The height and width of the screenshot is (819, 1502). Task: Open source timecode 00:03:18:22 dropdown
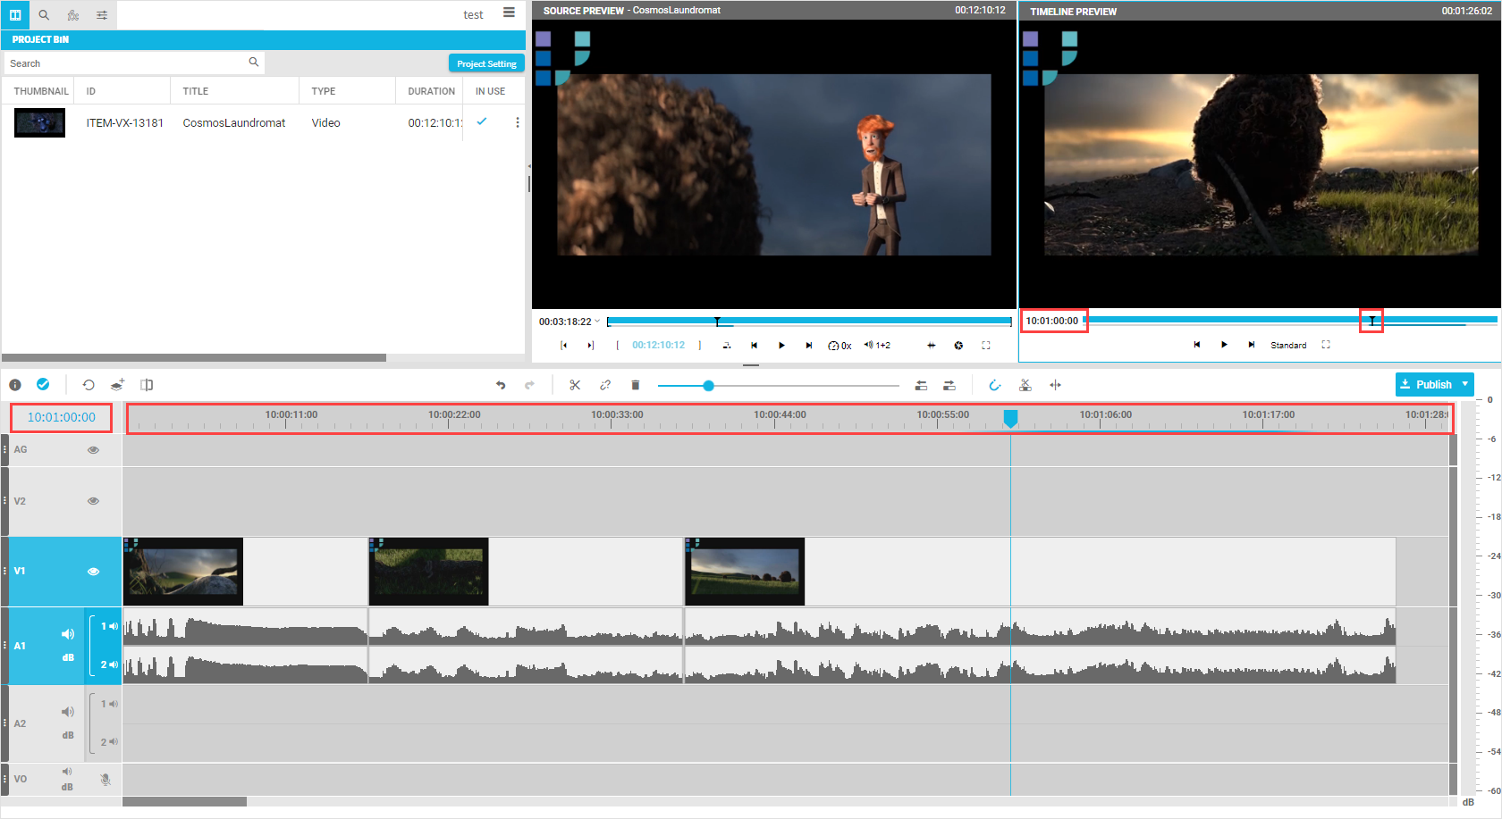tap(597, 322)
